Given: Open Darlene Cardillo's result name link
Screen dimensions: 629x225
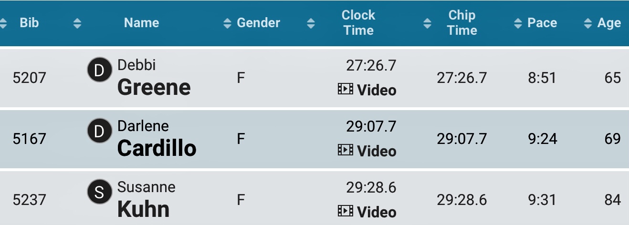Looking at the screenshot, I should [157, 148].
